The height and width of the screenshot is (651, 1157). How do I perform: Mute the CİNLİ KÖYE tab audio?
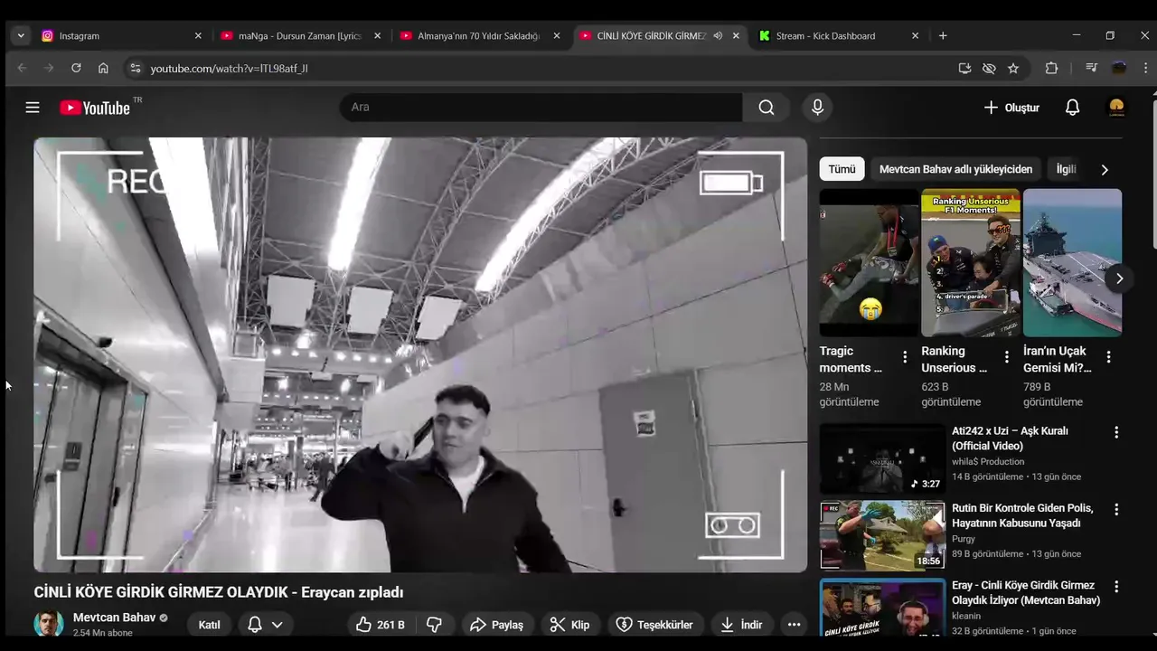[718, 36]
